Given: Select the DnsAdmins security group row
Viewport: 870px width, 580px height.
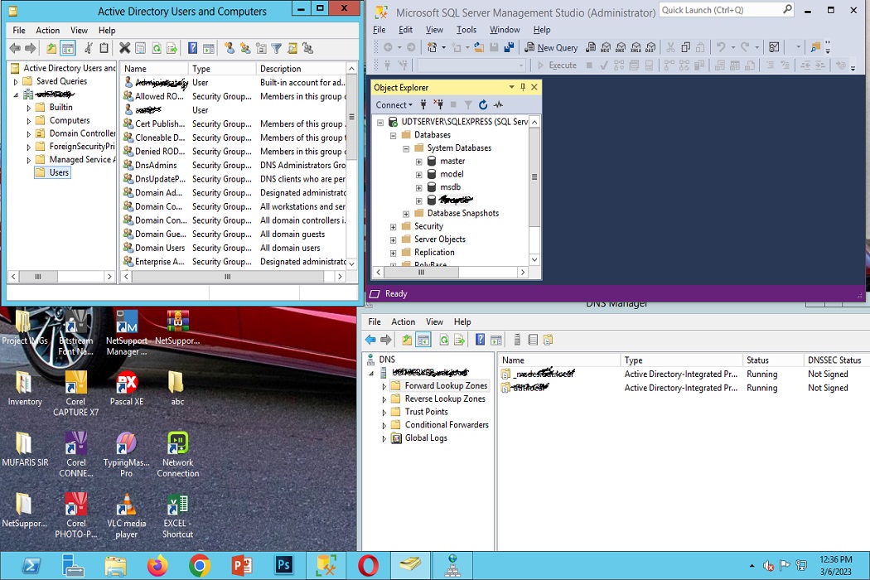Looking at the screenshot, I should 156,165.
